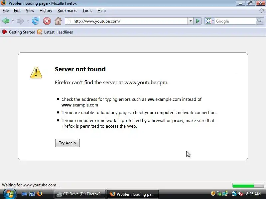Viewport: 266px width, 199px height.
Task: Click the green Go arrow button
Action: pos(198,21)
